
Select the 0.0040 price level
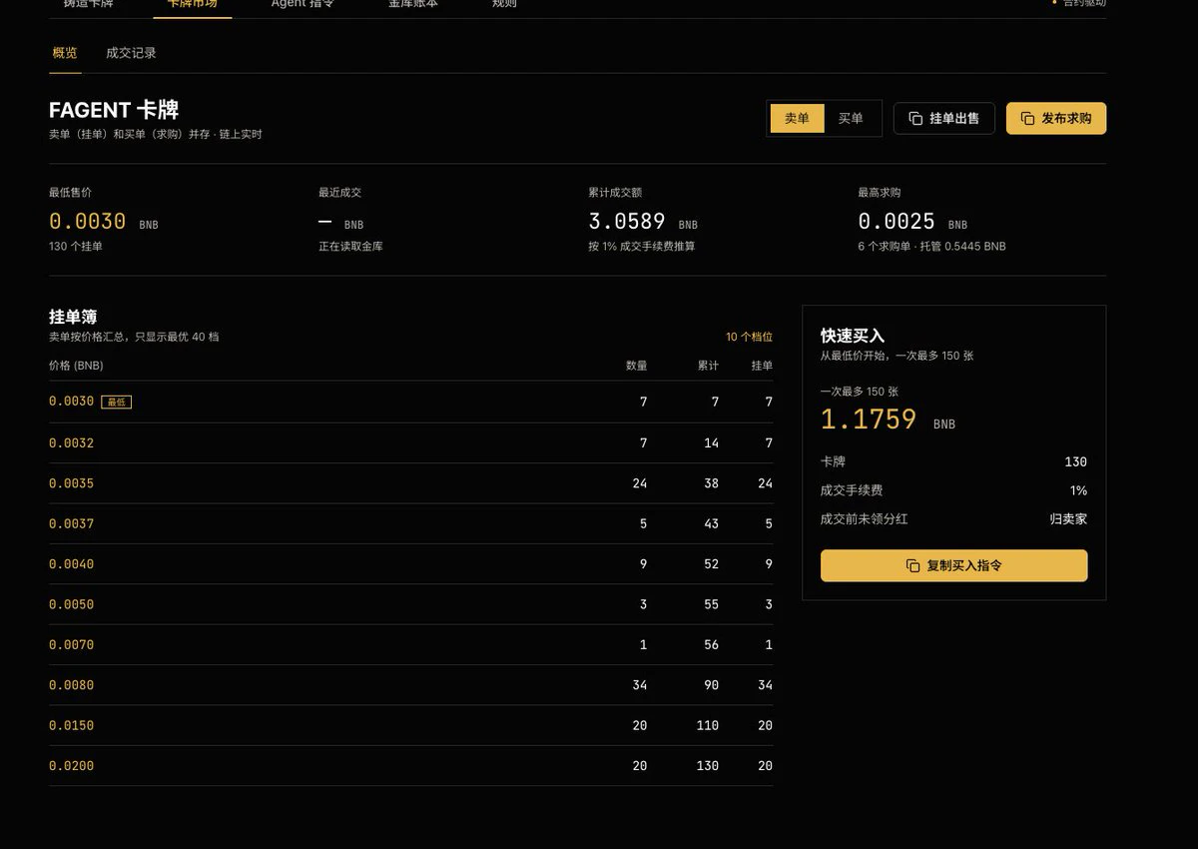(410, 564)
